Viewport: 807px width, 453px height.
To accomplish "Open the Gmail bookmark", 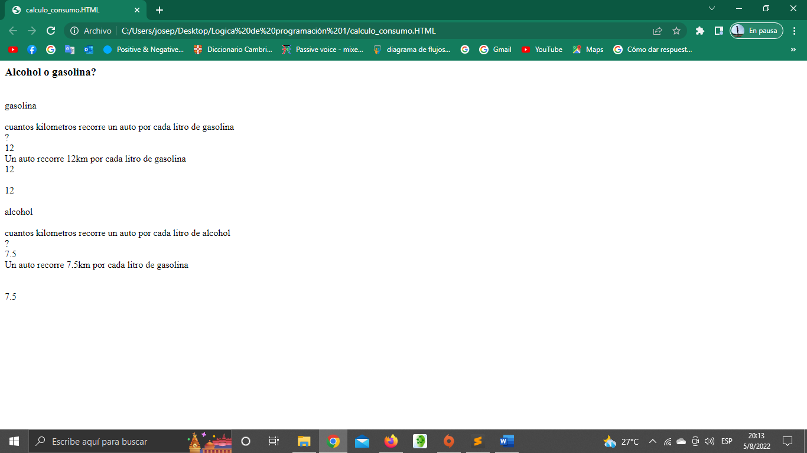I will (495, 50).
